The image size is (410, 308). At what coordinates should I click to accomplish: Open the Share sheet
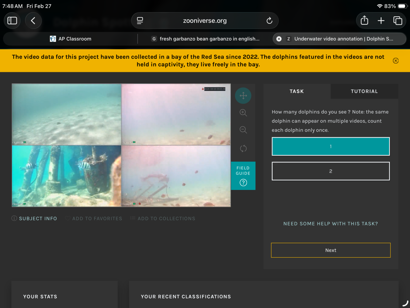[x=365, y=21]
